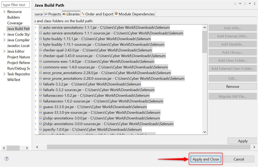Click the Edit button
Screen dimensions: 258x167
(x=233, y=79)
